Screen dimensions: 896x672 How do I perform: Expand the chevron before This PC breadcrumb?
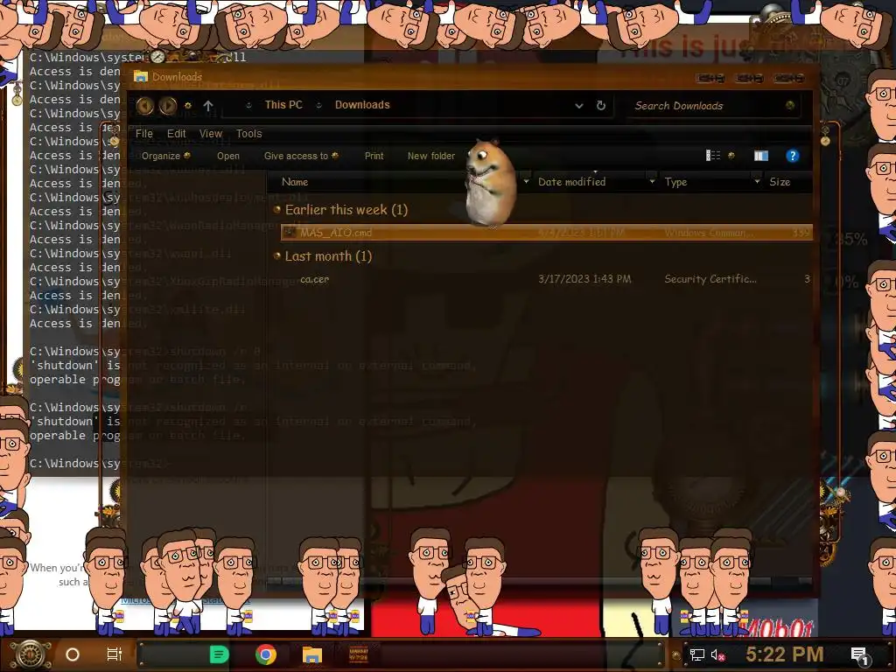point(248,105)
